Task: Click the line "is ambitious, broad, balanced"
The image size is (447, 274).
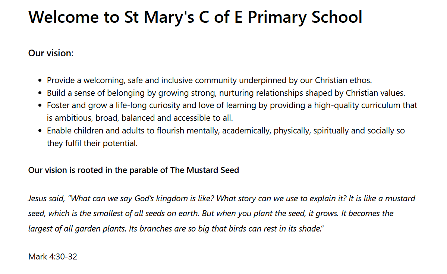Action: (139, 118)
